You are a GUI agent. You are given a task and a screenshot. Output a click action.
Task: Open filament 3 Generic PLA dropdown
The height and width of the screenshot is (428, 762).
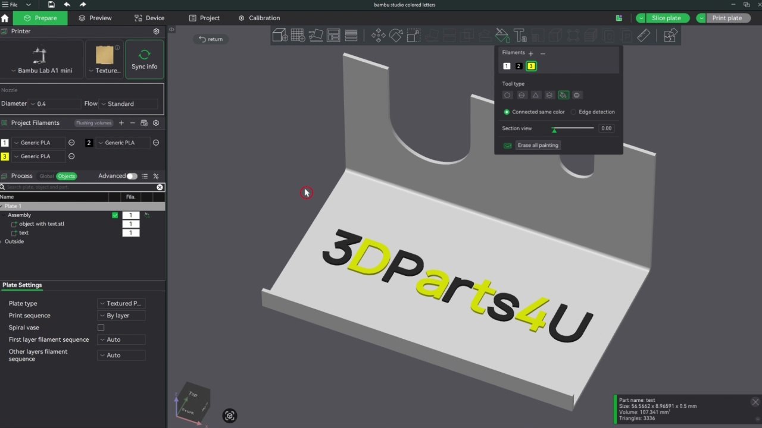(38, 156)
